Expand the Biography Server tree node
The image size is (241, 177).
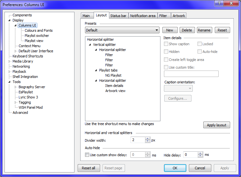point(16,87)
